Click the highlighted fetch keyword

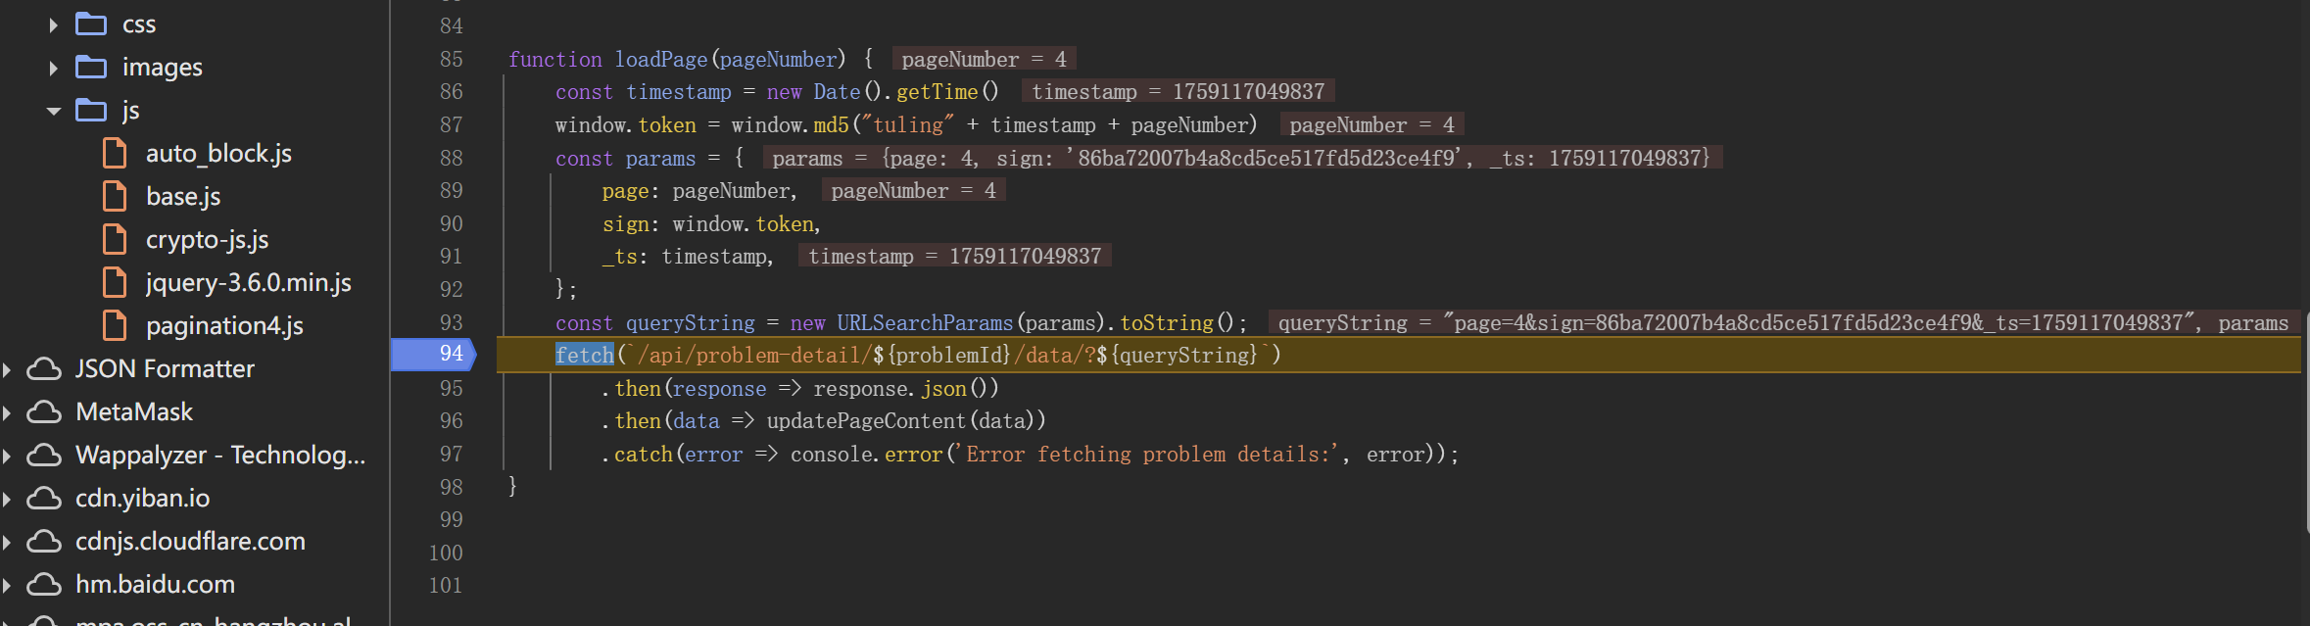(585, 356)
